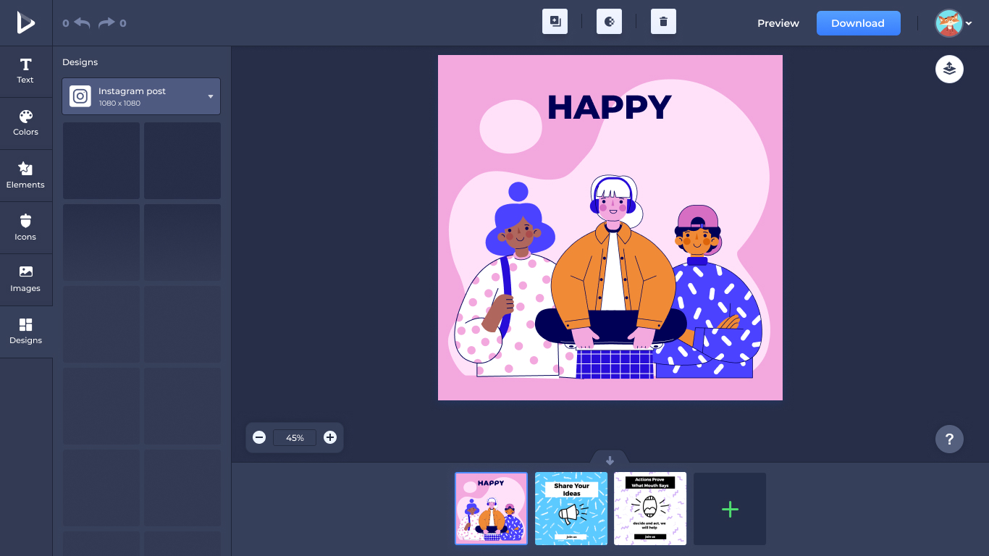Delete the design with the trash icon
The width and height of the screenshot is (989, 556).
click(x=663, y=22)
